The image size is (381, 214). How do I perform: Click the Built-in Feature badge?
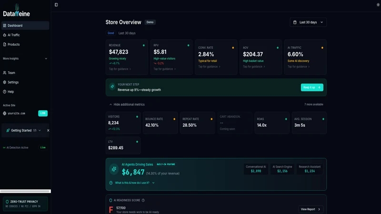tap(166, 165)
